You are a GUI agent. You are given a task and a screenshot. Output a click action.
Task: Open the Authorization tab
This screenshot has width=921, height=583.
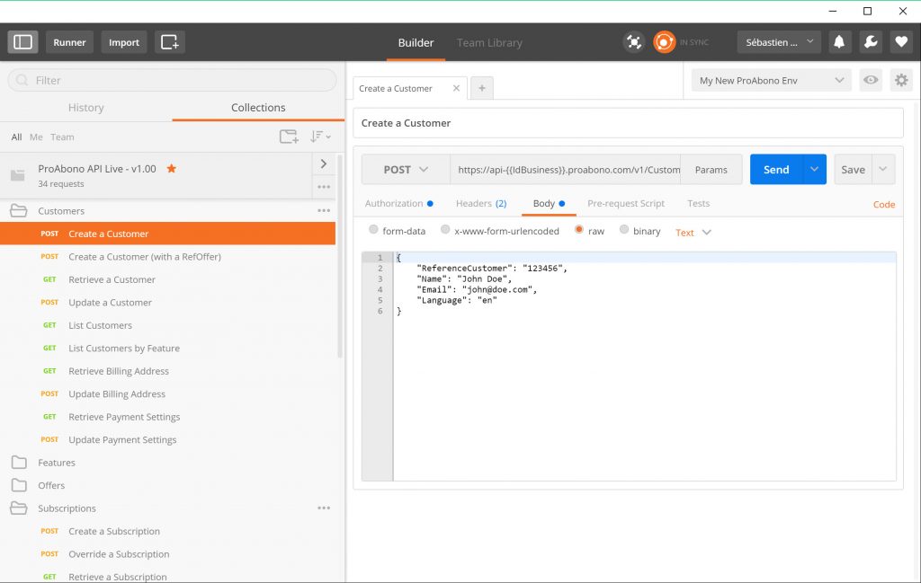coord(398,204)
